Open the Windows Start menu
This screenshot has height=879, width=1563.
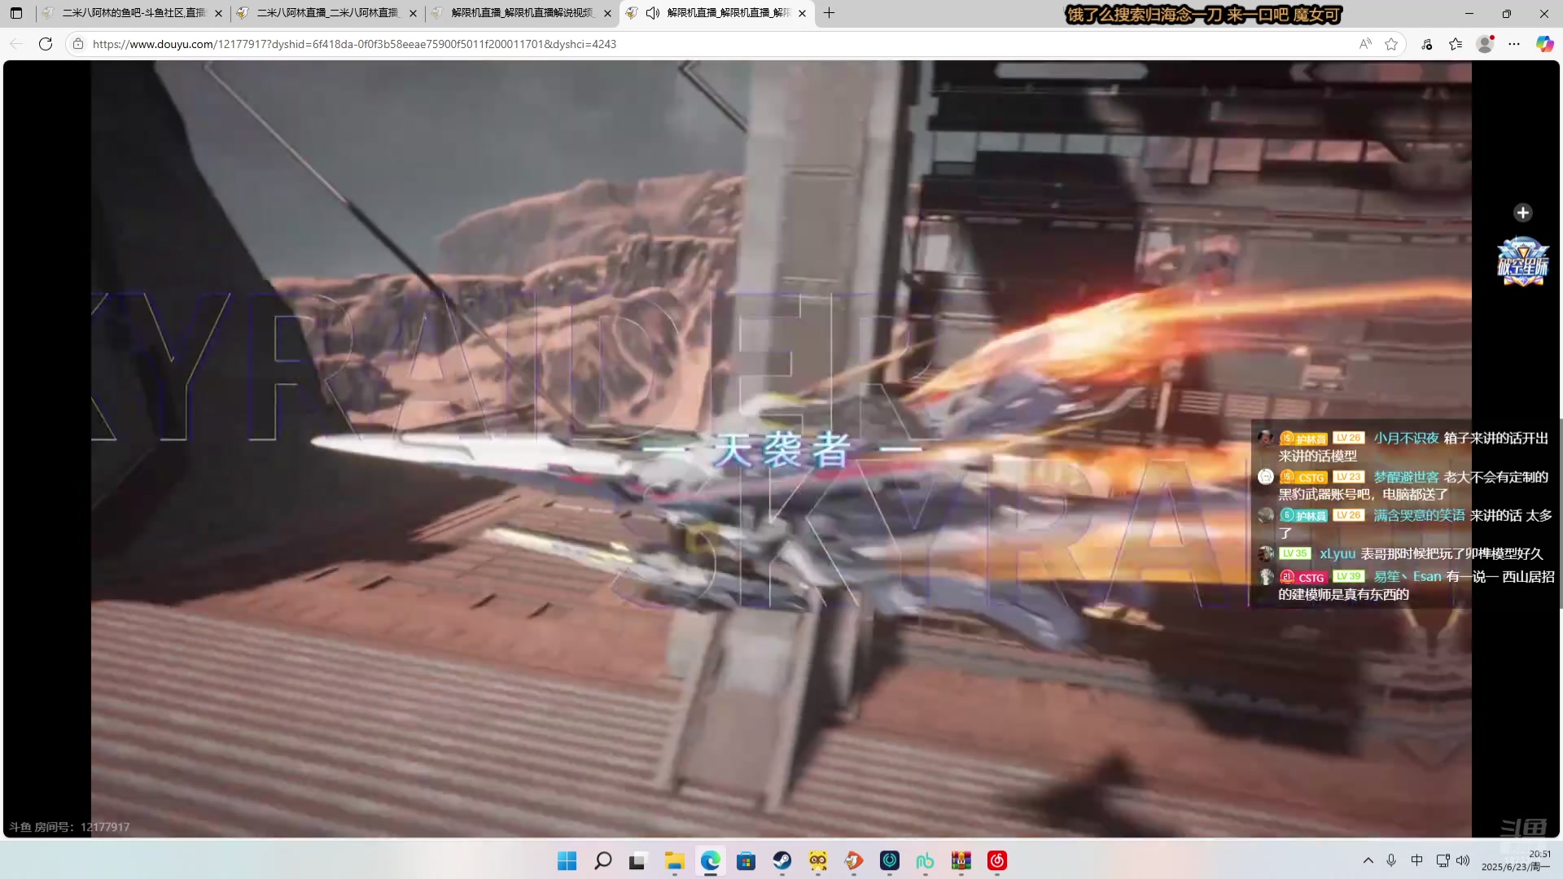567,860
